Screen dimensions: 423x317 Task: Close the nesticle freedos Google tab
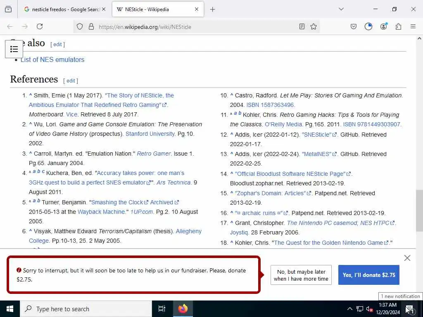[x=104, y=9]
